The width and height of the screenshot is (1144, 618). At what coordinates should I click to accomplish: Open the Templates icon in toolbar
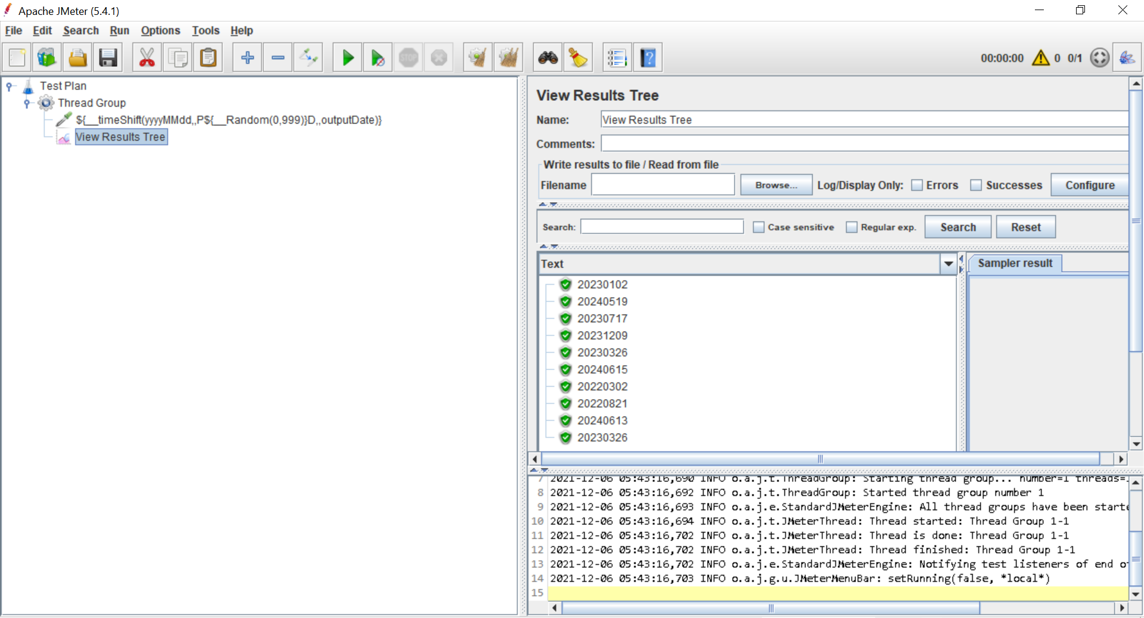click(x=47, y=58)
